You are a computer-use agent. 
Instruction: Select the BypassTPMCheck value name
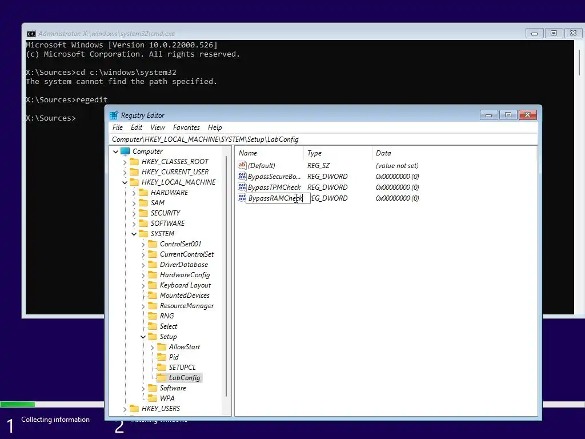coord(274,187)
